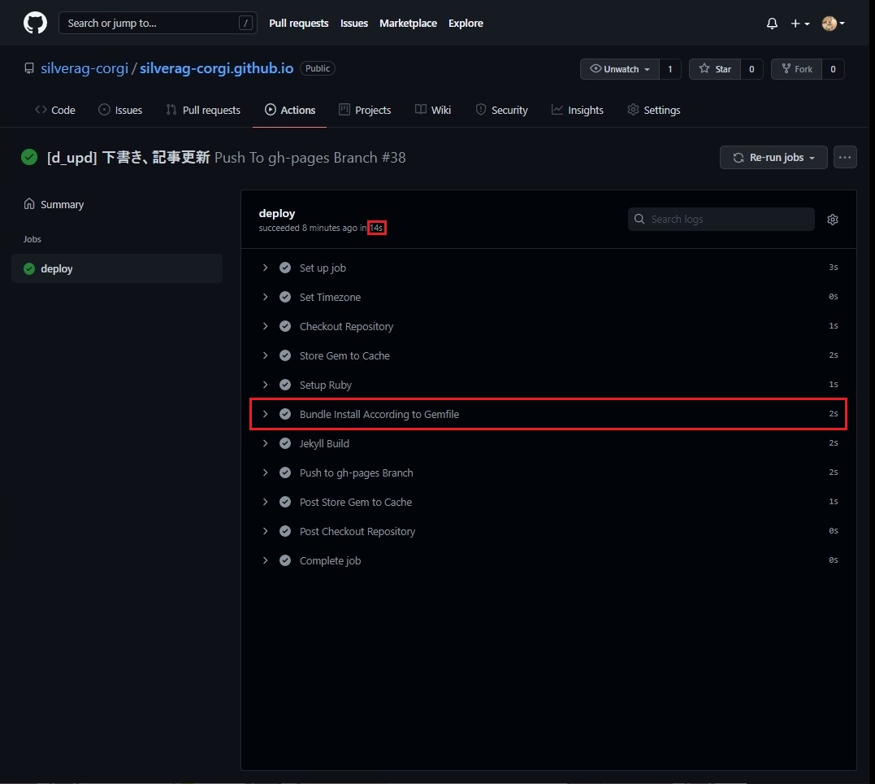Click the repository icon beside silverag-corgi

[29, 68]
